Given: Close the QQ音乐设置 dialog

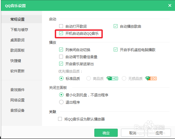Looking at the screenshot, I should point(170,5).
